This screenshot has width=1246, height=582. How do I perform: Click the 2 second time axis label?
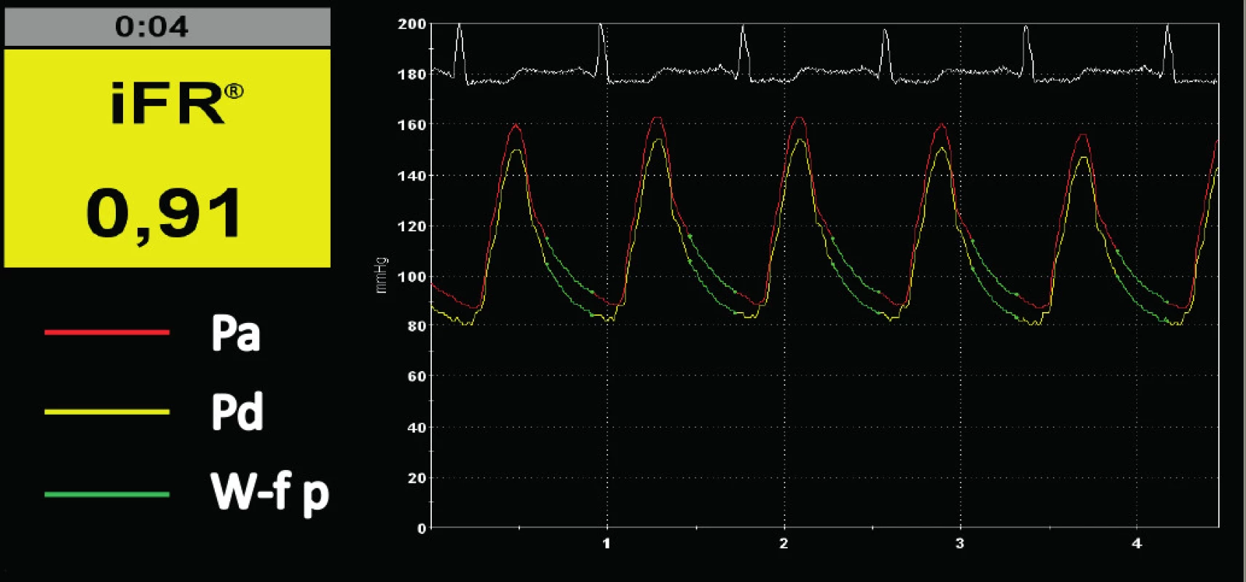tap(784, 543)
